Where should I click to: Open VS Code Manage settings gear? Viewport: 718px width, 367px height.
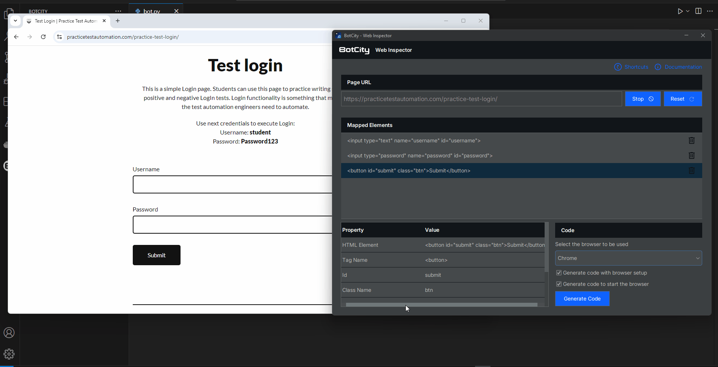click(x=9, y=354)
